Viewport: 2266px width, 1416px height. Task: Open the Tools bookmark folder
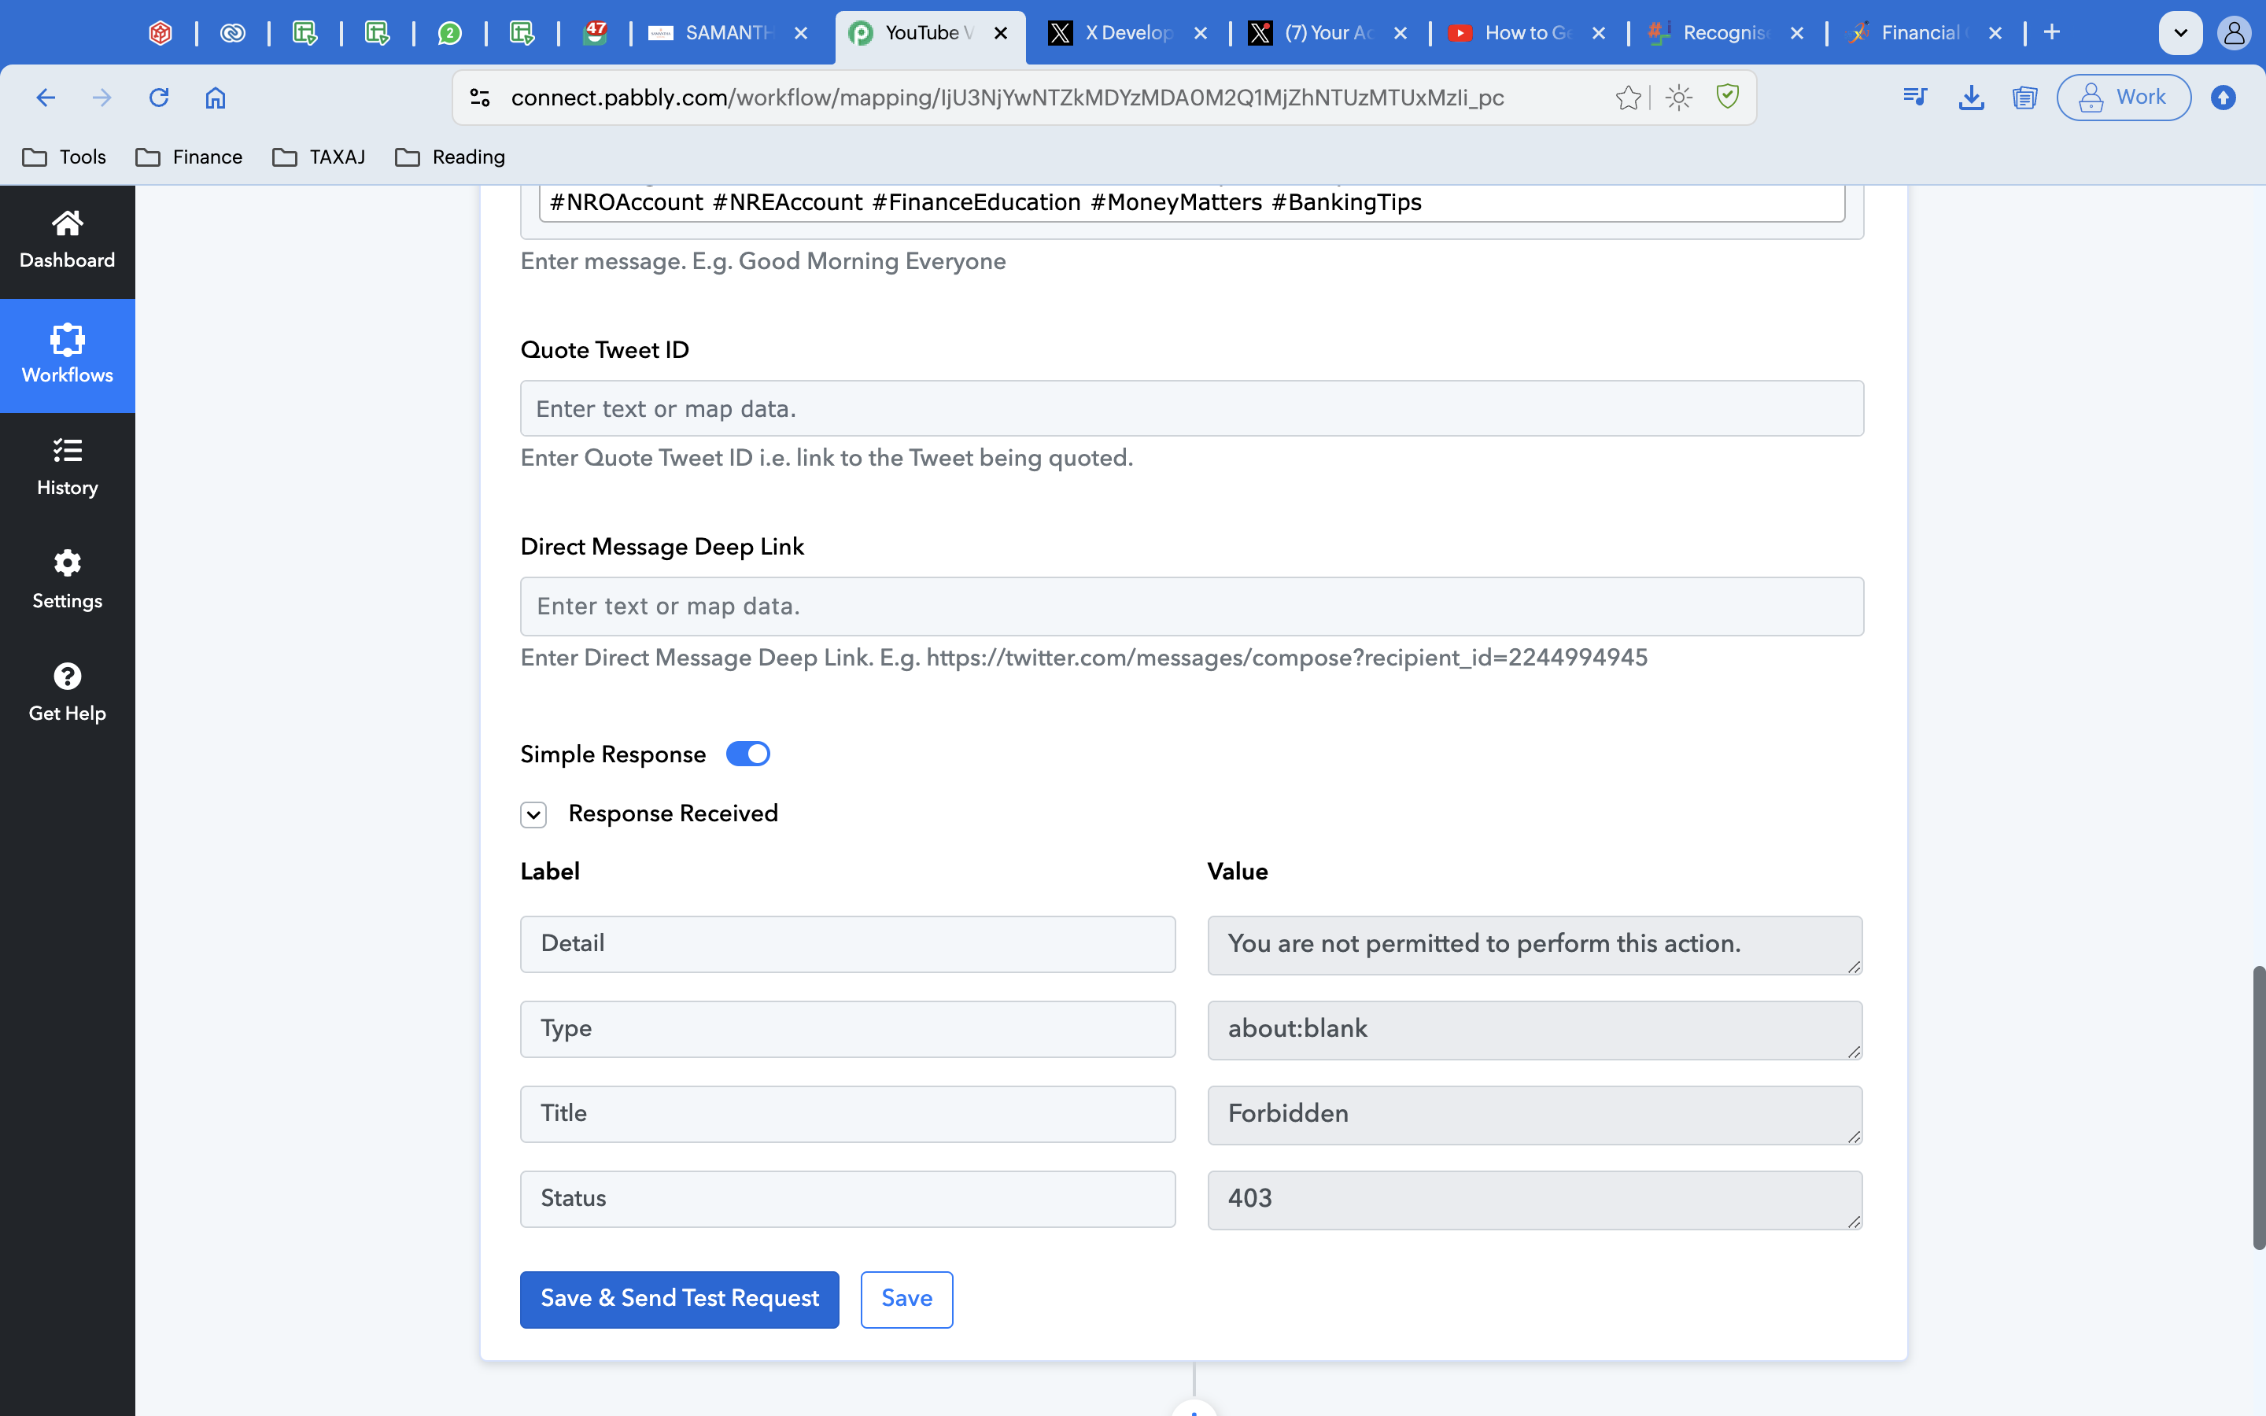coord(65,157)
